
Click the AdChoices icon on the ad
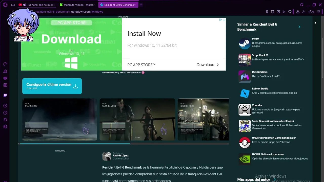pos(220,20)
